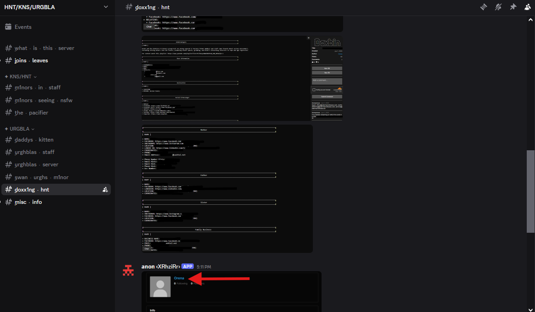Click the anon bot avatar
The image size is (535, 312).
pos(128,270)
